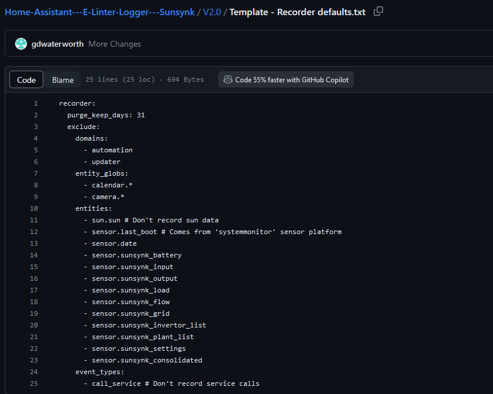Click the 'sensor.sunsynk_flow' entry
Viewport: 493px width, 394px height.
click(x=126, y=302)
